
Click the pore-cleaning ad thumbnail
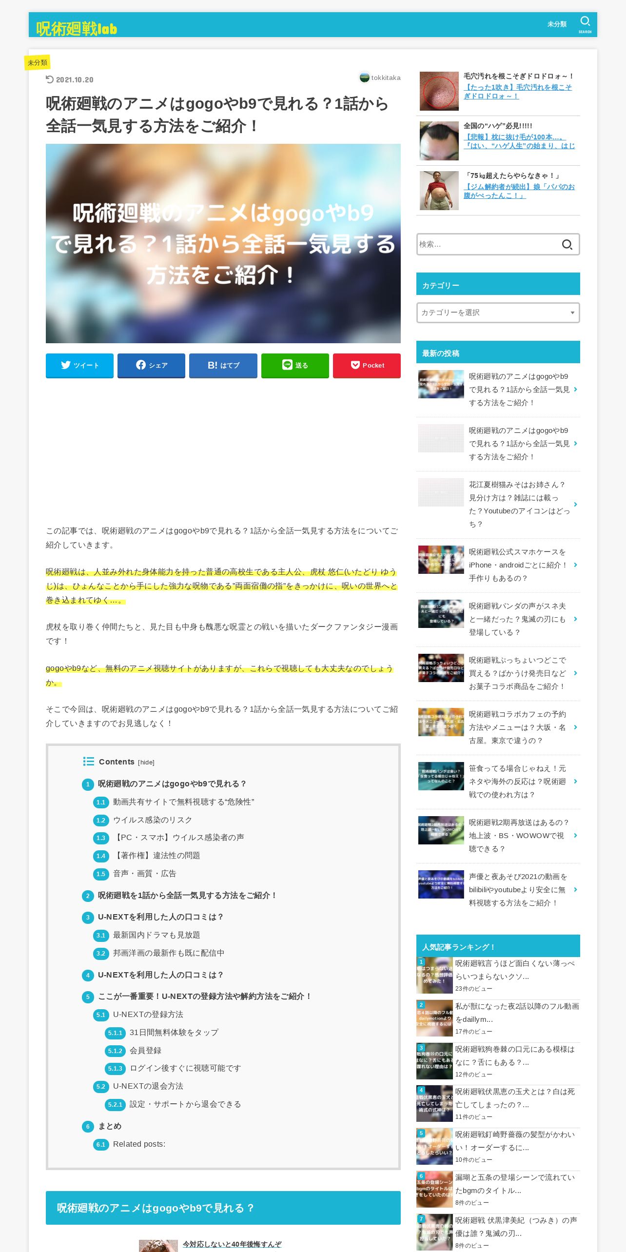[439, 91]
